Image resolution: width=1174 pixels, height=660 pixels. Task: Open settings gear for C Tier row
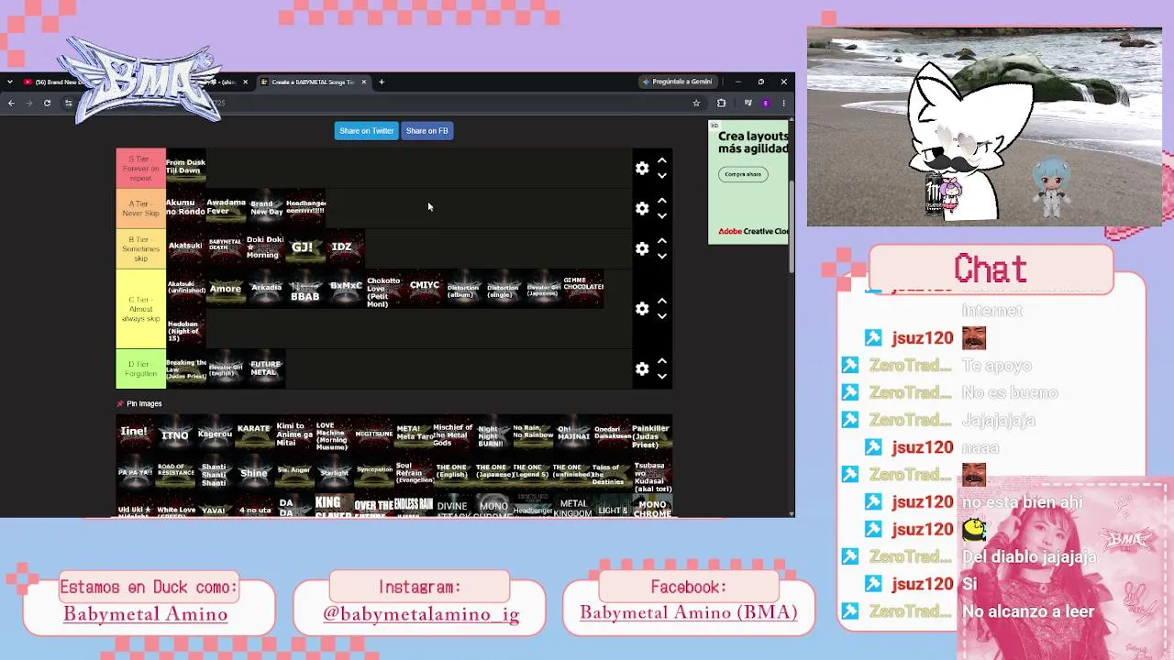642,308
